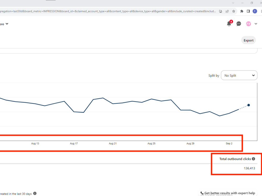Click the Aug 29 axis label
This screenshot has width=262, height=196.
tap(190, 143)
